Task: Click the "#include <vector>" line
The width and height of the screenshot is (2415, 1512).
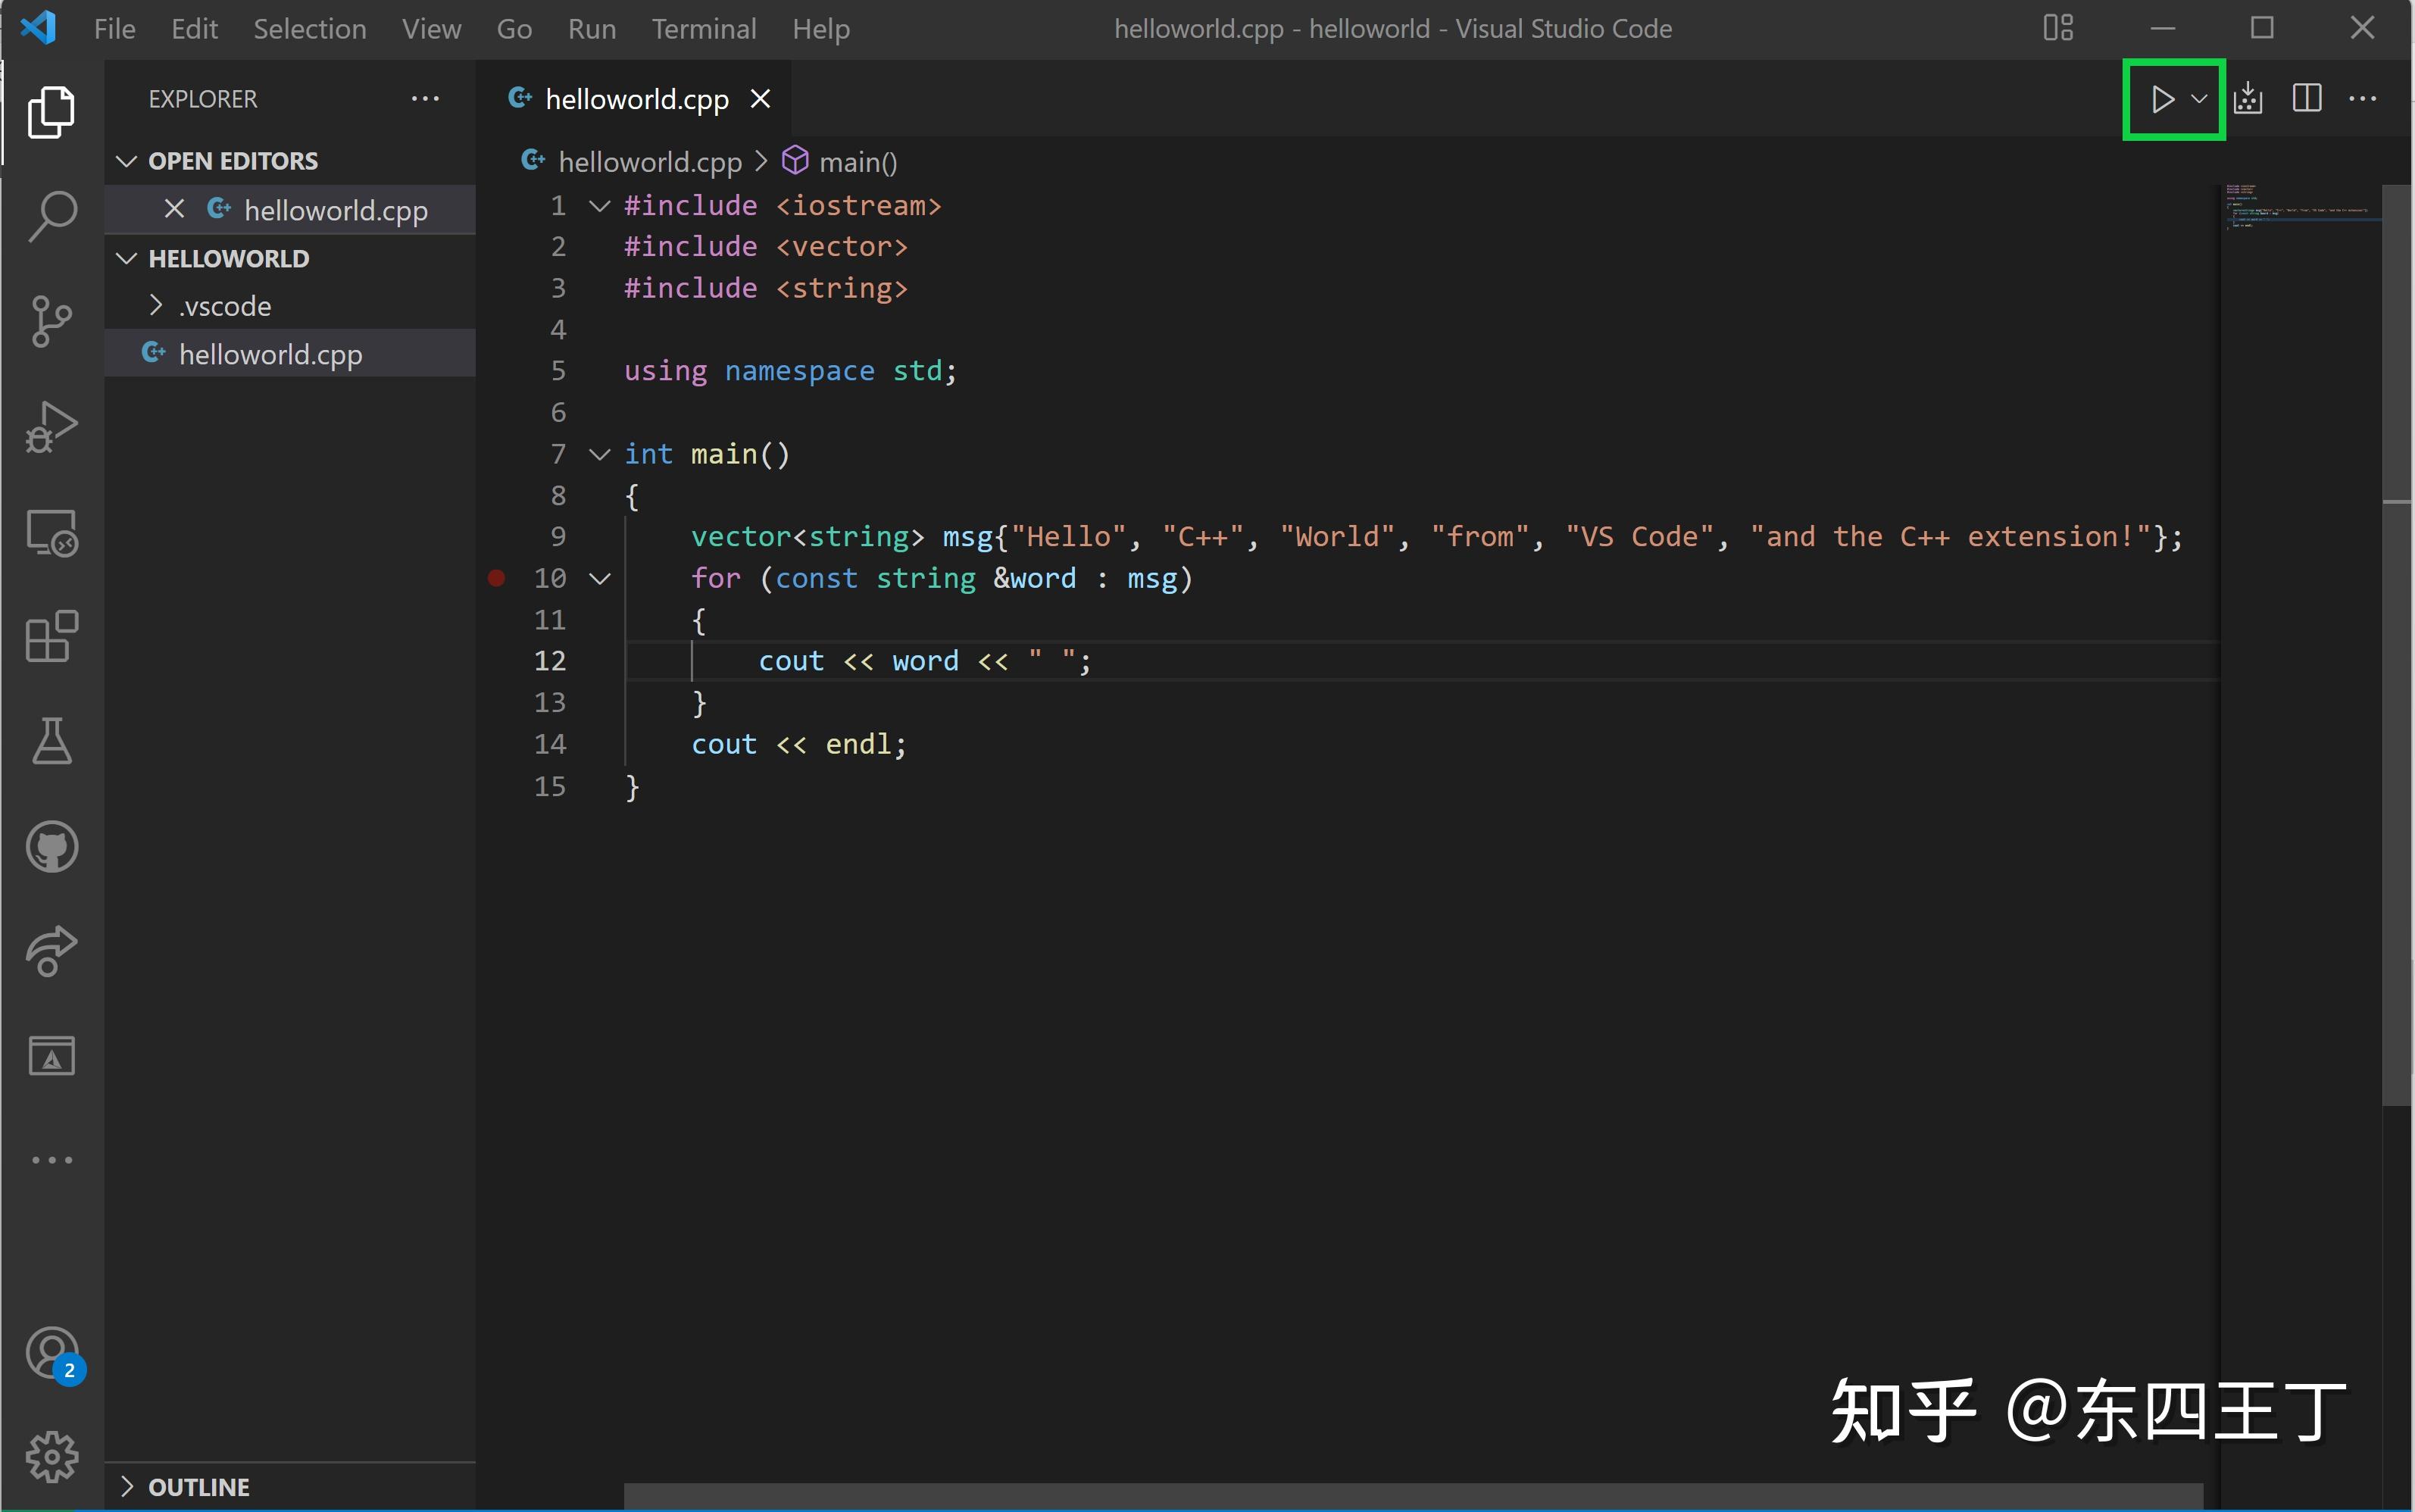Action: click(x=766, y=247)
